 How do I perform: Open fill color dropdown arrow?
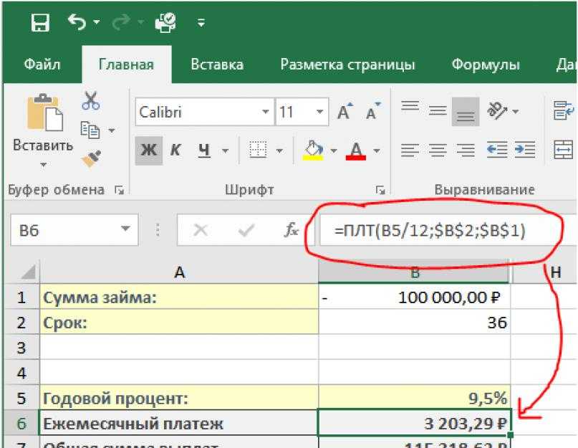point(334,151)
